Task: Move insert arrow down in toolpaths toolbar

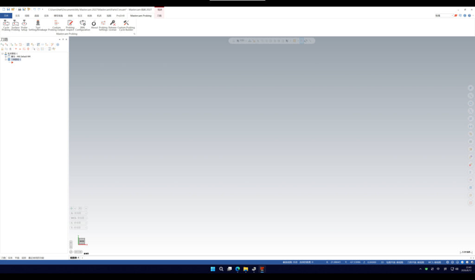Action: tap(16, 49)
